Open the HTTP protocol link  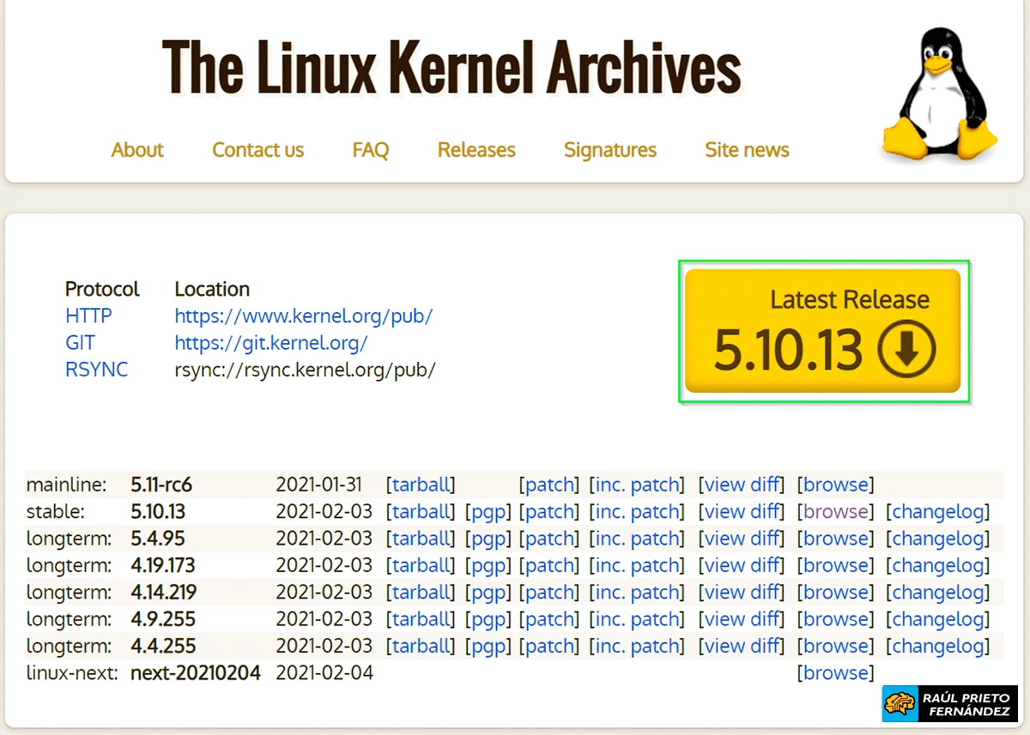click(88, 316)
